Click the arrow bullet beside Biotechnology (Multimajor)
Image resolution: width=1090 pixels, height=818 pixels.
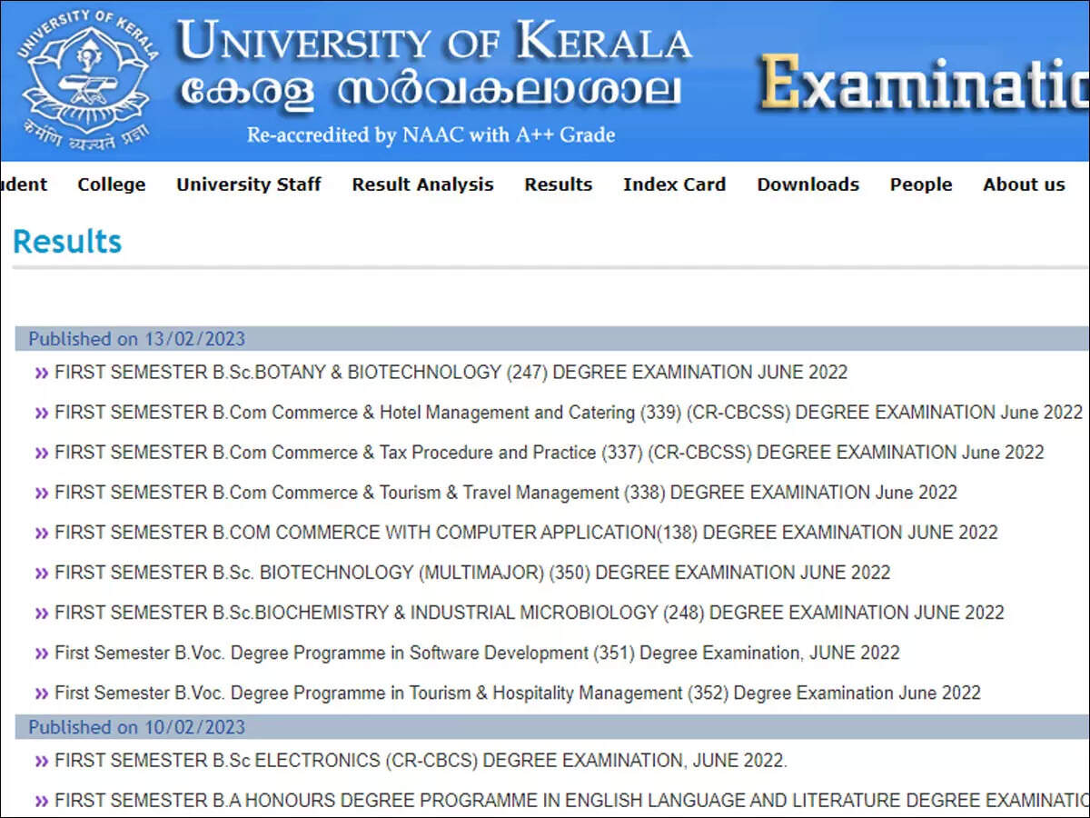pyautogui.click(x=41, y=573)
